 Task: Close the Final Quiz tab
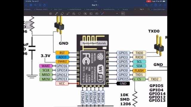35,9
